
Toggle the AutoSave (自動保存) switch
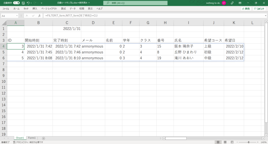pyautogui.click(x=16, y=3)
